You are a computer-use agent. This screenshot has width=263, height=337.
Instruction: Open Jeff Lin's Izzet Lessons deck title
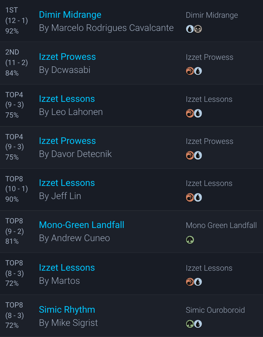coord(67,183)
